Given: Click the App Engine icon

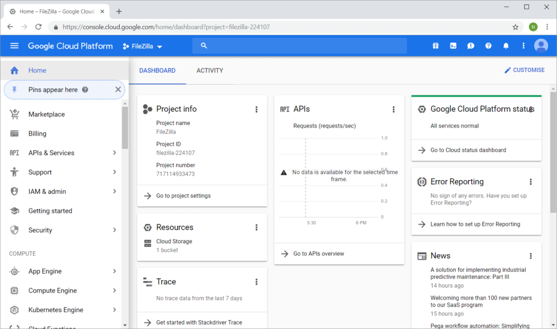Looking at the screenshot, I should (14, 271).
